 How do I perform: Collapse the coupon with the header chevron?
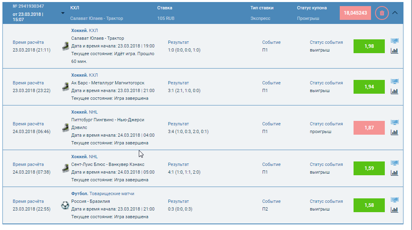click(395, 13)
